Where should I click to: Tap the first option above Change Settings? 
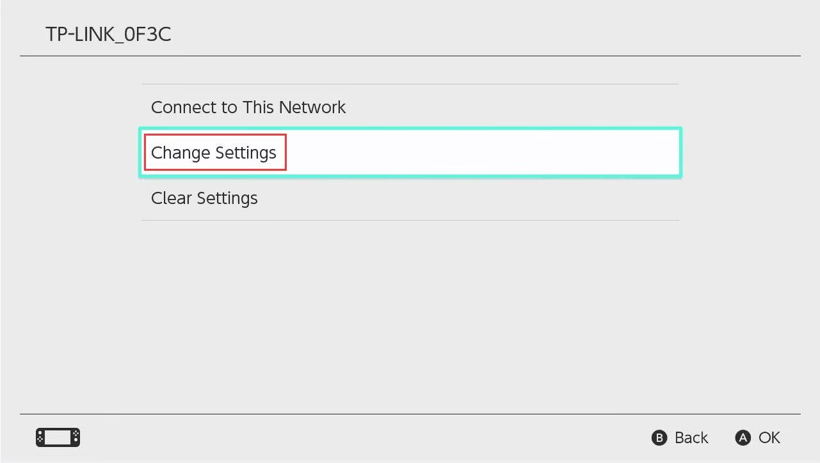coord(248,107)
